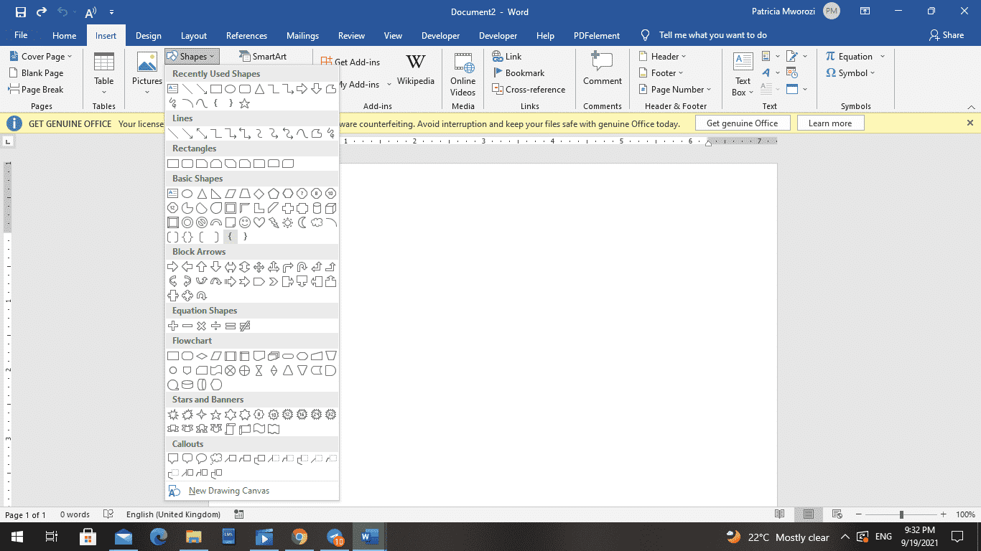Open the Symbol dropdown

pos(852,72)
